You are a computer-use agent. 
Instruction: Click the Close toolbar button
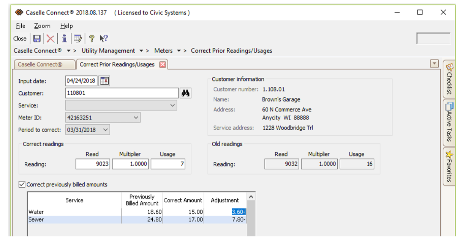pos(20,38)
